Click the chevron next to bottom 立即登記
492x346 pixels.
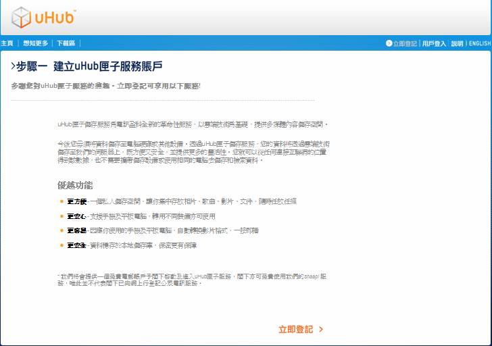320,329
